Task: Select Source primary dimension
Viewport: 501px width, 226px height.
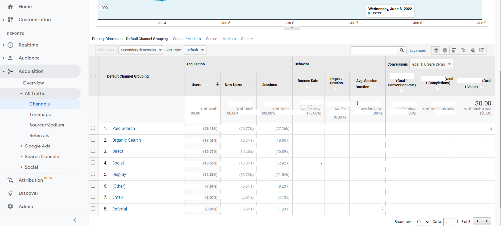Action: click(212, 39)
